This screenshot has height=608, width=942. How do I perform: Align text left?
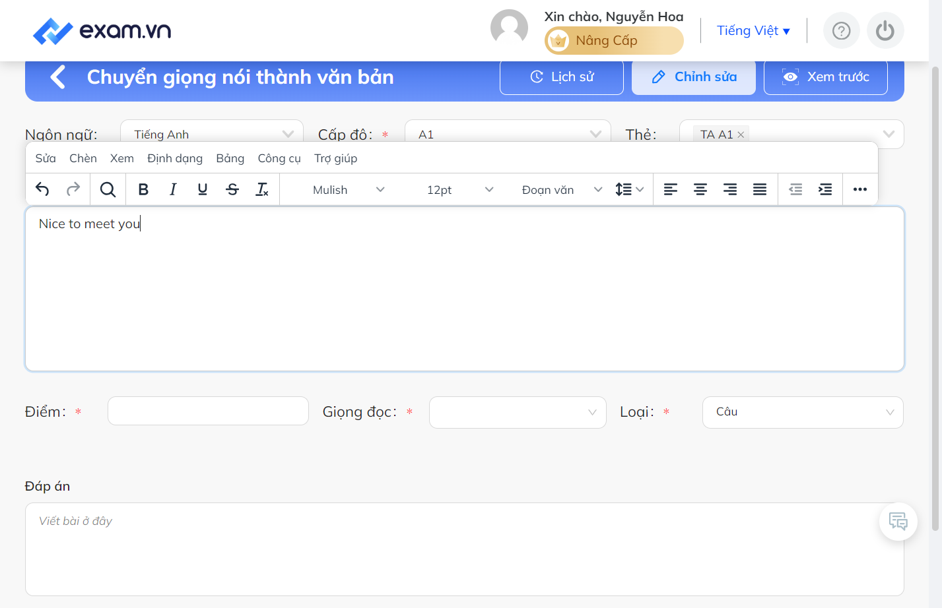[x=671, y=189]
